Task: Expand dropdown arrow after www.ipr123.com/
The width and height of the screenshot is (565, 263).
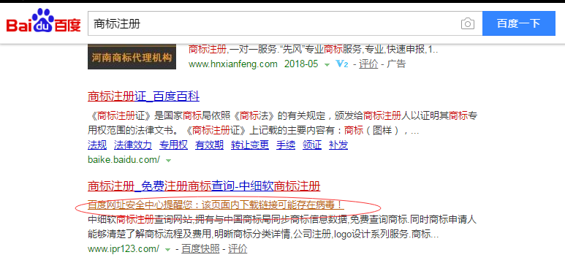Action: 167,249
